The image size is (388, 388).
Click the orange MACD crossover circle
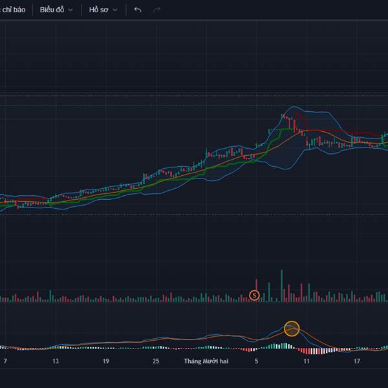pos(292,329)
